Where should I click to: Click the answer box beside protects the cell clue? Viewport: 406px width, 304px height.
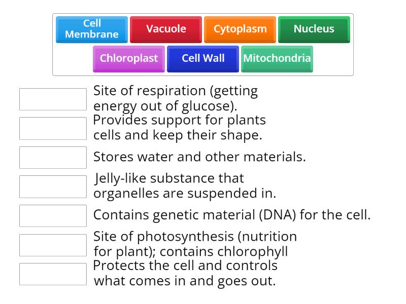[x=53, y=273]
